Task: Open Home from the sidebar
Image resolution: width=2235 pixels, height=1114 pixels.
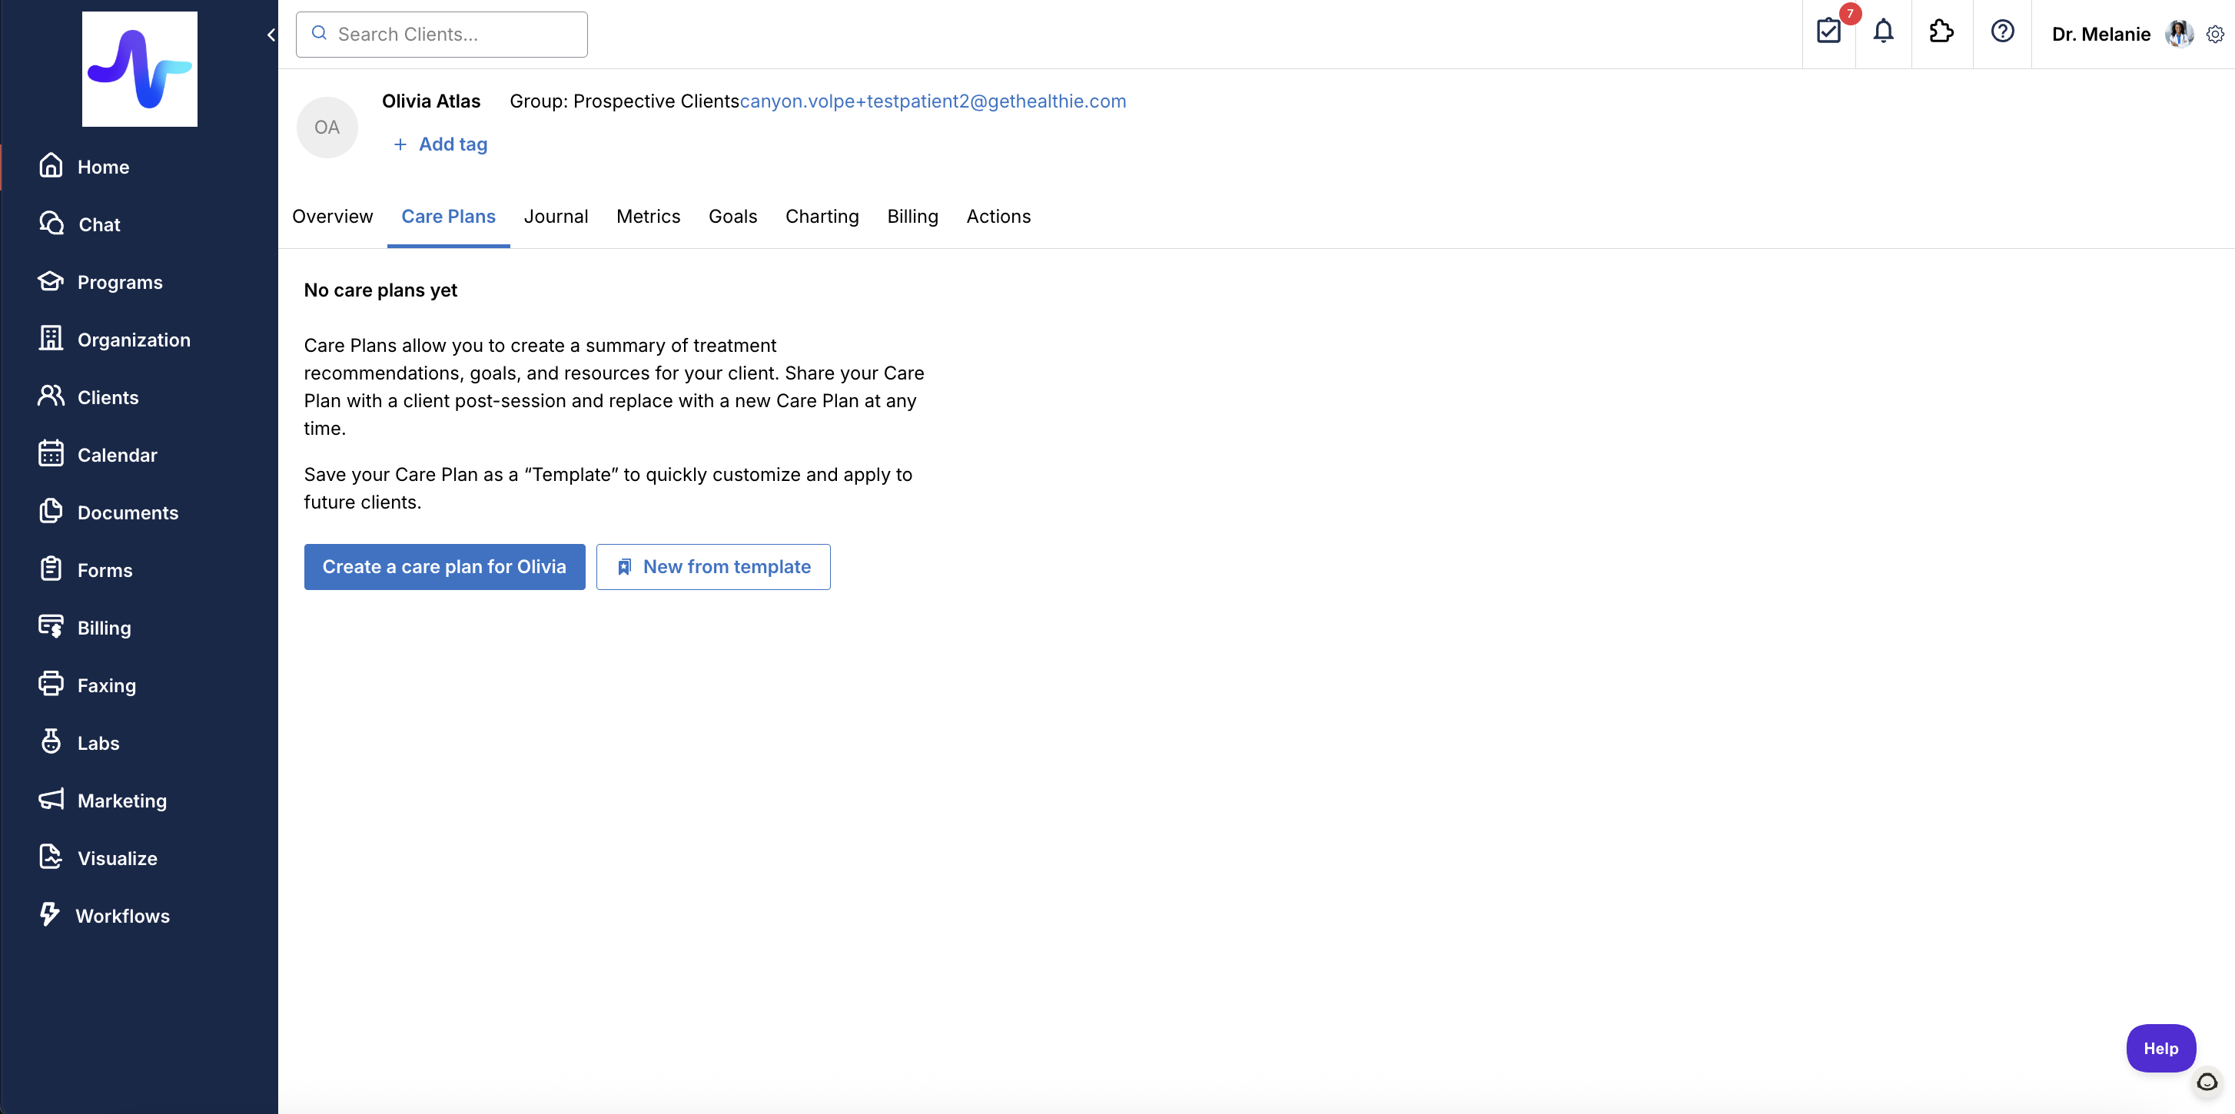Action: click(83, 166)
